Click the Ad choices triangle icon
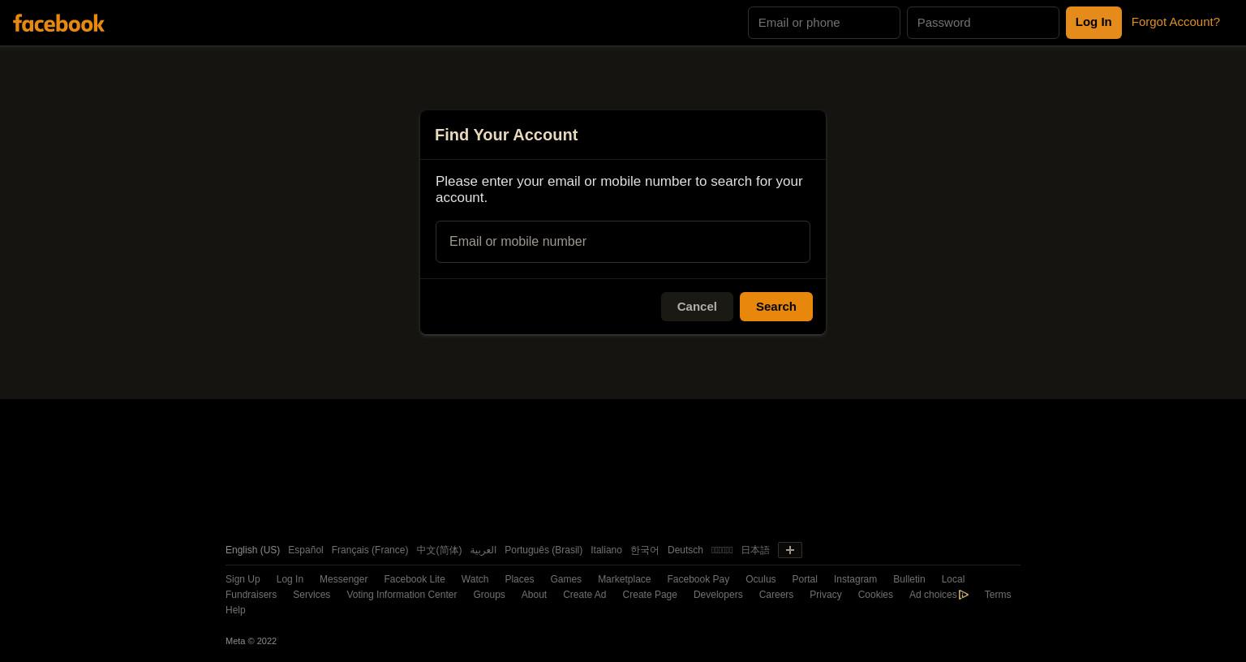 [964, 595]
